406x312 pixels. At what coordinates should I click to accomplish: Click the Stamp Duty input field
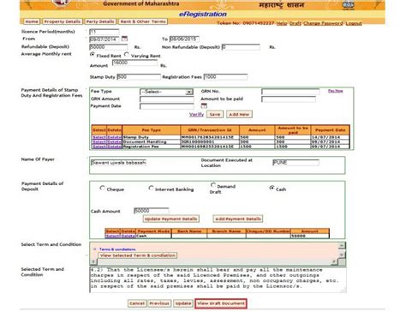coord(139,77)
